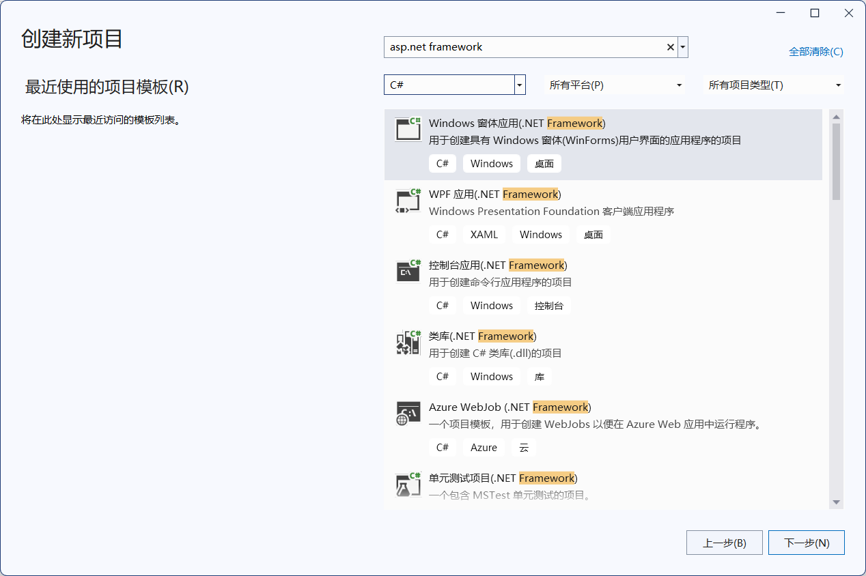Click Windows Presentation Foundation 客户端应用程序 description
The image size is (866, 576).
551,212
